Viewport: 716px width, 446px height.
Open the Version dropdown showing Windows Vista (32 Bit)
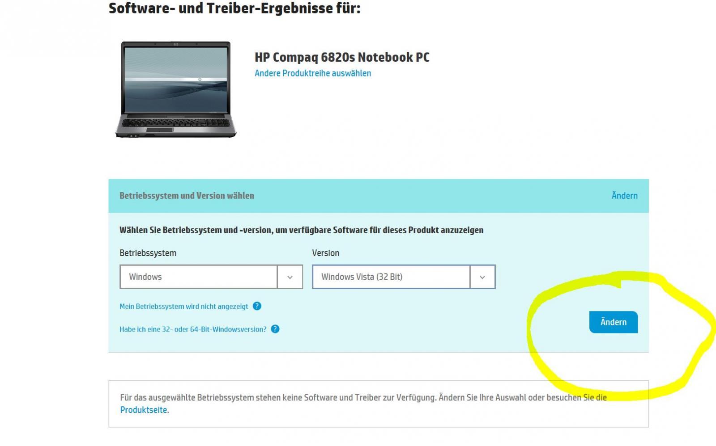pos(404,277)
